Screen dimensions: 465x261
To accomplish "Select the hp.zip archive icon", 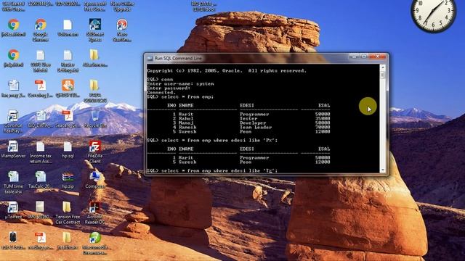I will point(68,181).
